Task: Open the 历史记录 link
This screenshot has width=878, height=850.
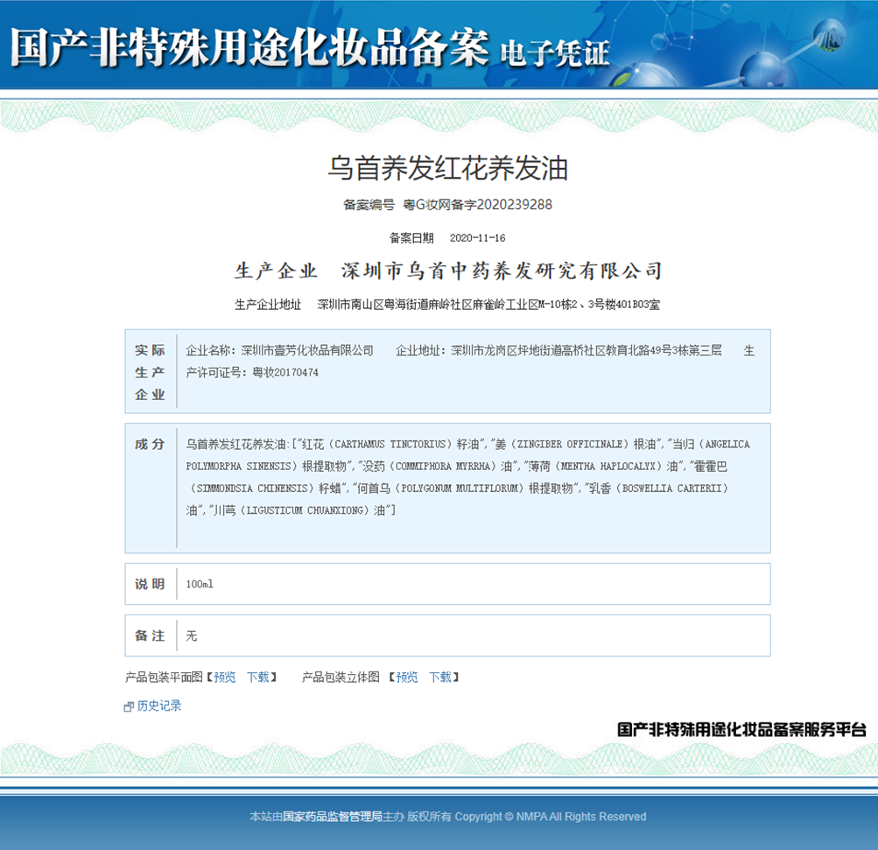Action: (x=159, y=706)
